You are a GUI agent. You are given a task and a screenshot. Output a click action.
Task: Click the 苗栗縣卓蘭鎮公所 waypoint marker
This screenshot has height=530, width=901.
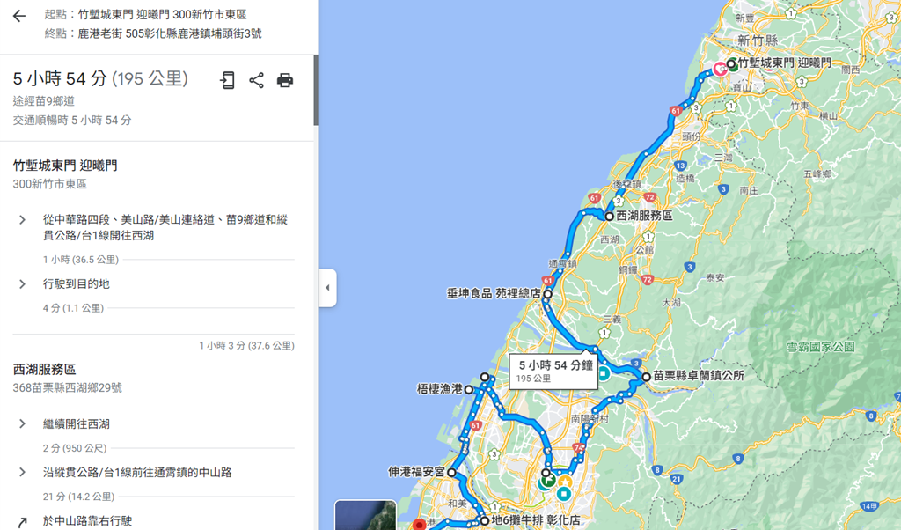coord(647,377)
